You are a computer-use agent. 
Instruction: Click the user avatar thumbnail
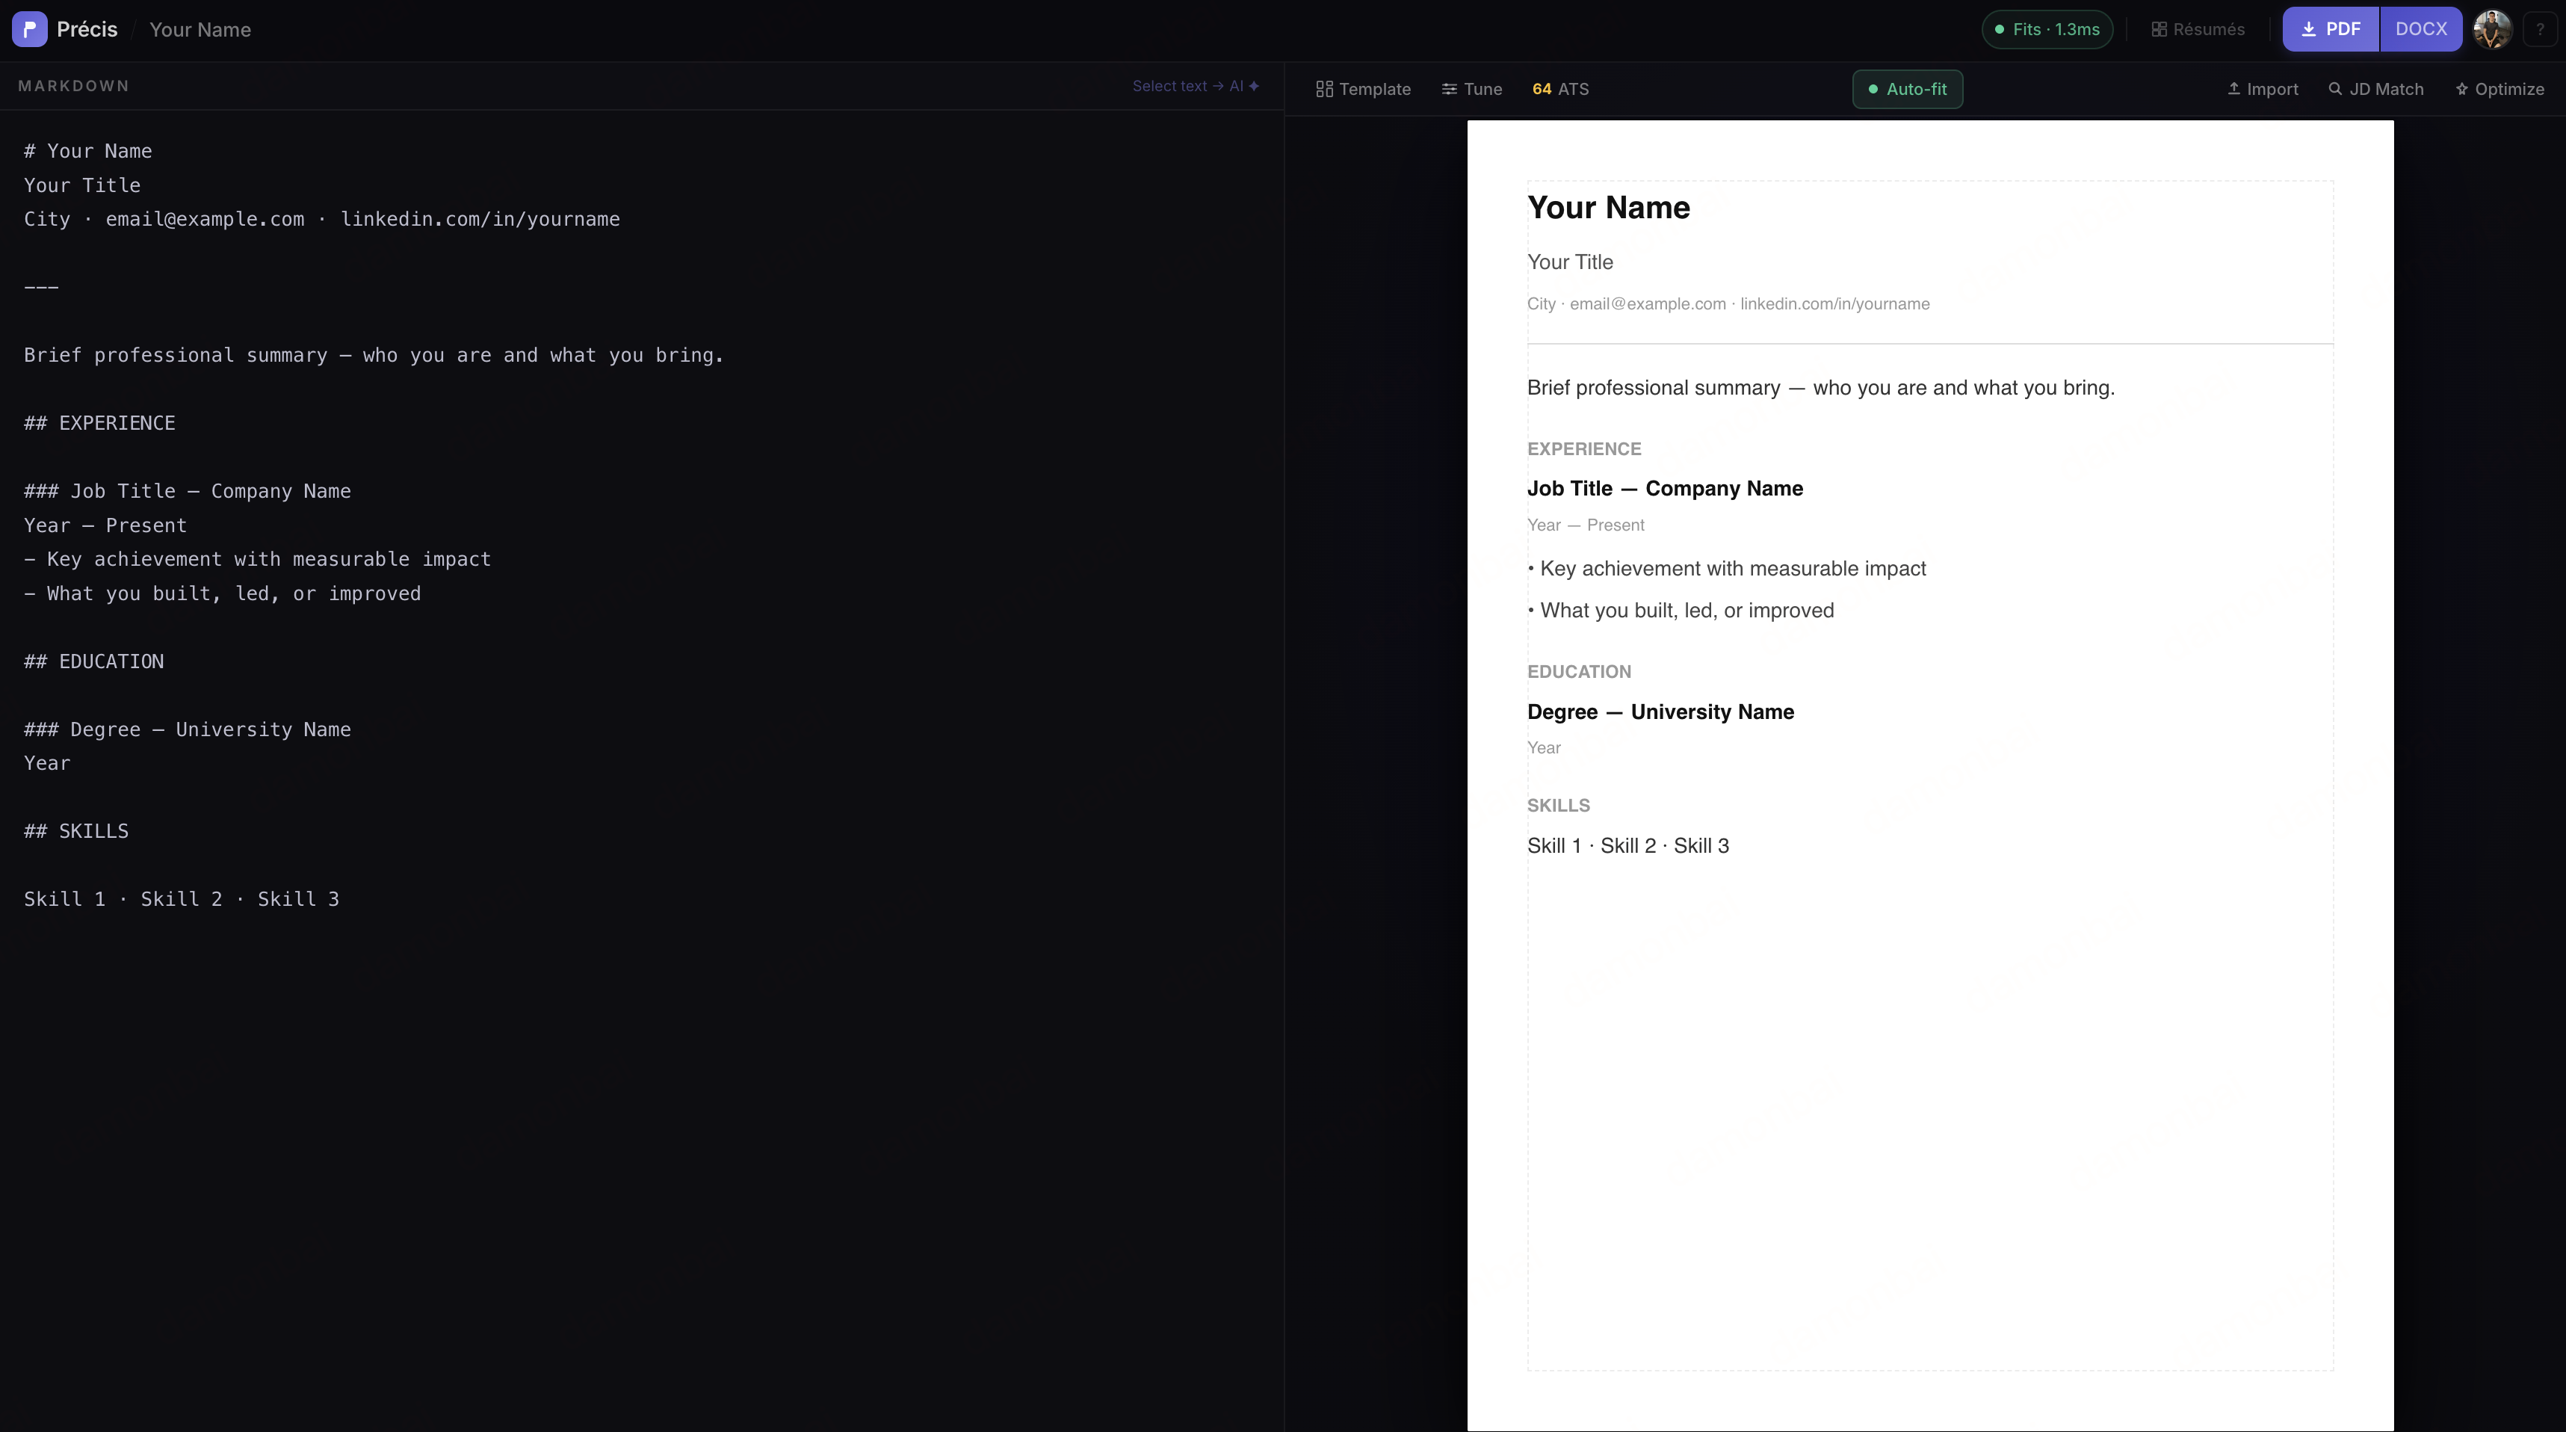click(2492, 30)
